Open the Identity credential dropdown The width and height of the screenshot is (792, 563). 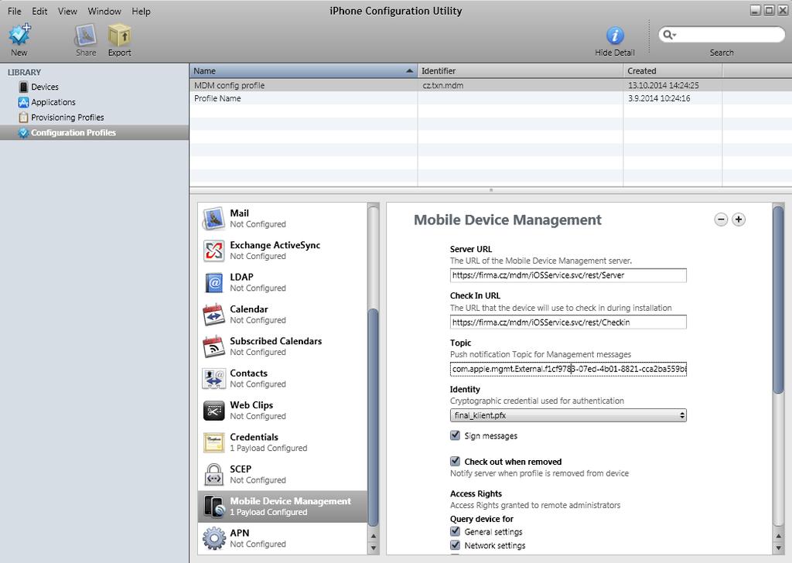[x=568, y=415]
